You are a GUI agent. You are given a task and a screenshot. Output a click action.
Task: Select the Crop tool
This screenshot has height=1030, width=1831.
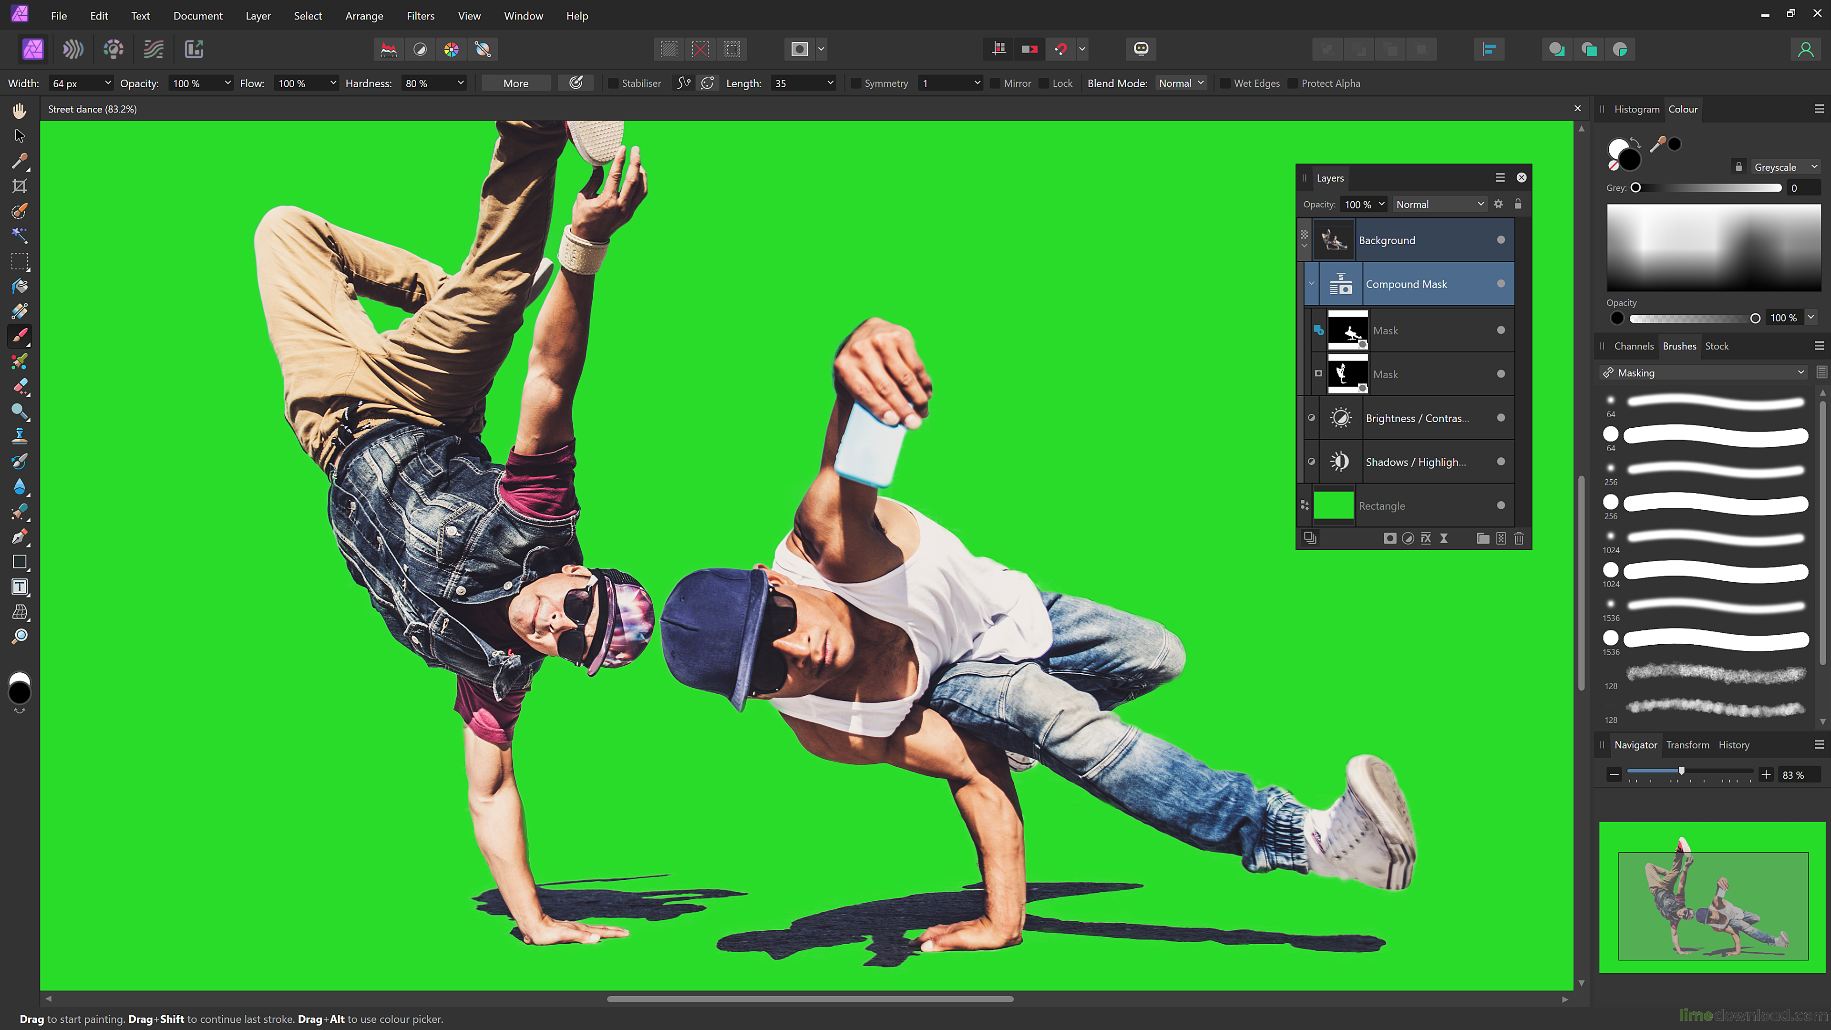tap(19, 185)
